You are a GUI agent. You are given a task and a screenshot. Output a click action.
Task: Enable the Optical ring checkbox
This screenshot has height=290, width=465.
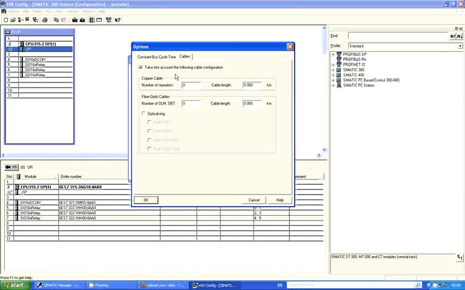point(143,114)
